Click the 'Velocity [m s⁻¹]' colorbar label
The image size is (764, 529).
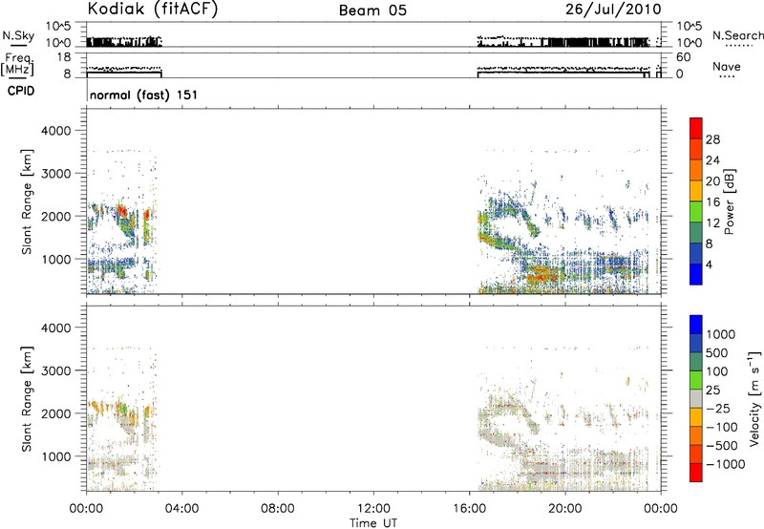[753, 398]
